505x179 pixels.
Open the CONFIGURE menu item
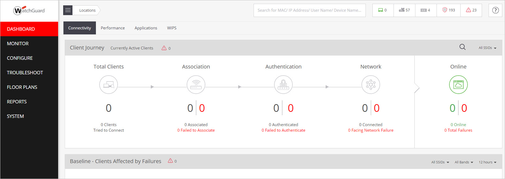(29, 58)
